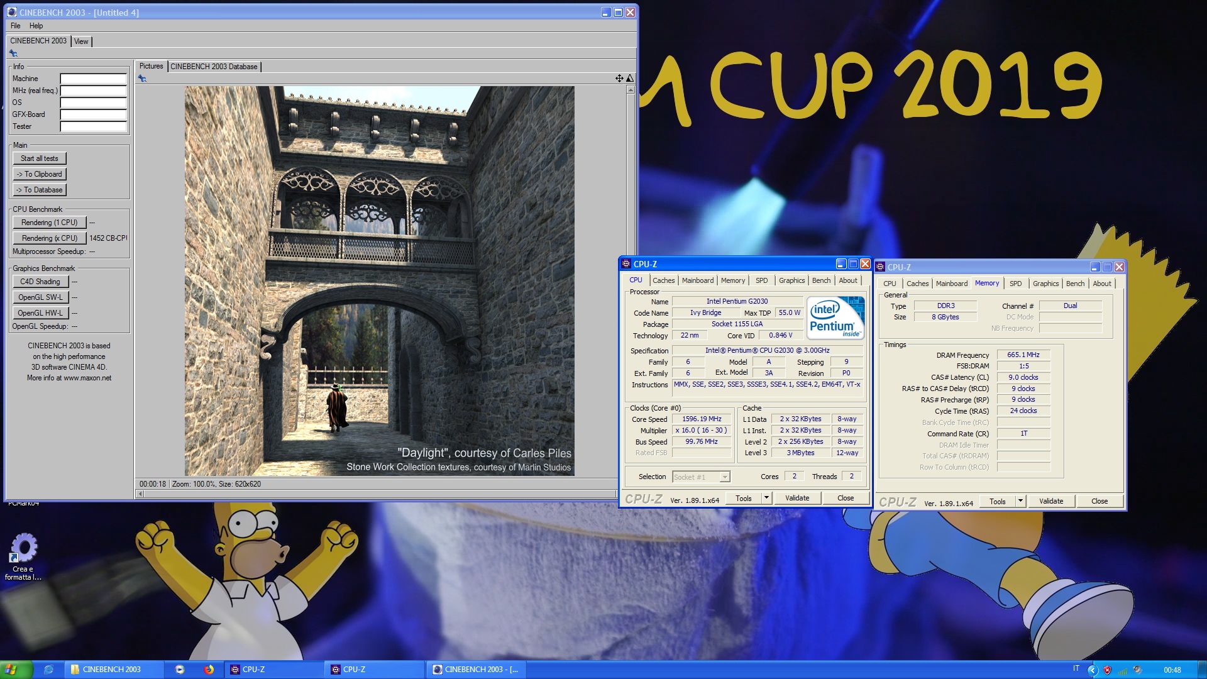The width and height of the screenshot is (1207, 679).
Task: Open Firefox from the taskbar
Action: (209, 670)
